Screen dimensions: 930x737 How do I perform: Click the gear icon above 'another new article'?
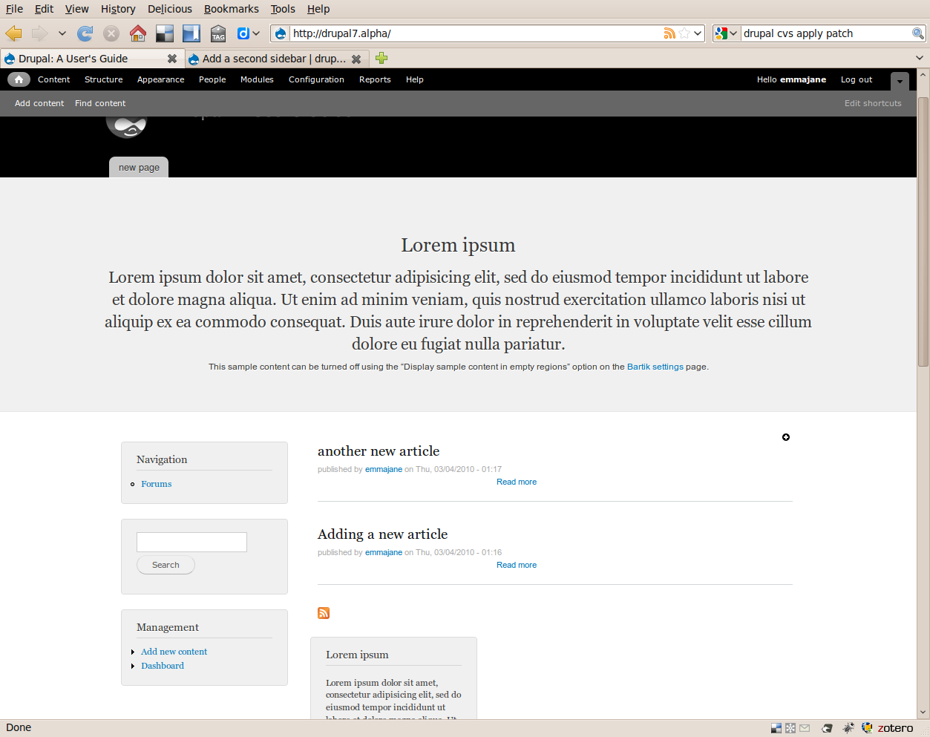pyautogui.click(x=785, y=437)
